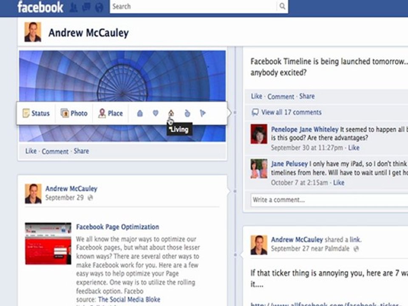
Task: Choose the Work and Education life event icon
Action: click(x=140, y=113)
